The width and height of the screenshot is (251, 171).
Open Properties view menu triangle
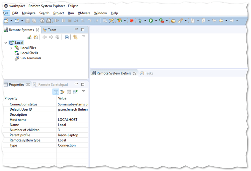[84, 91]
